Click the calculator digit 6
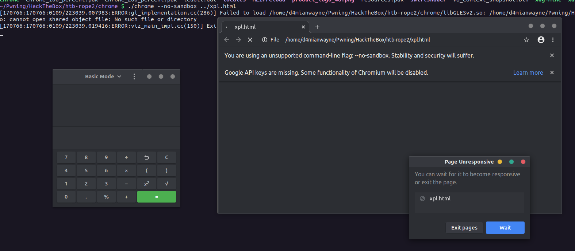575x251 pixels. click(106, 170)
